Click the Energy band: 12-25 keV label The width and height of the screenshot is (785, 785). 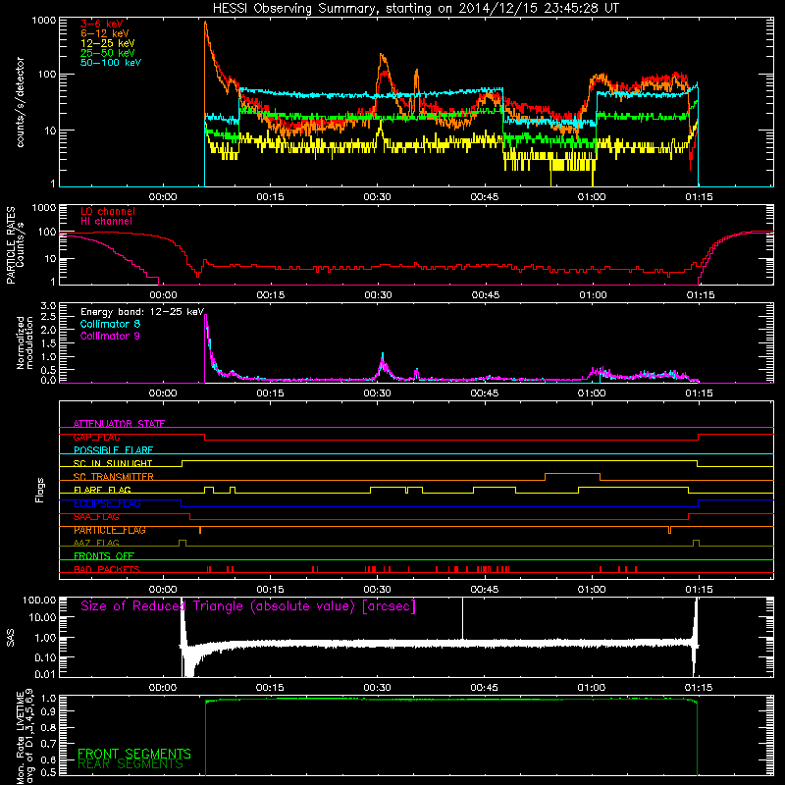(x=142, y=312)
